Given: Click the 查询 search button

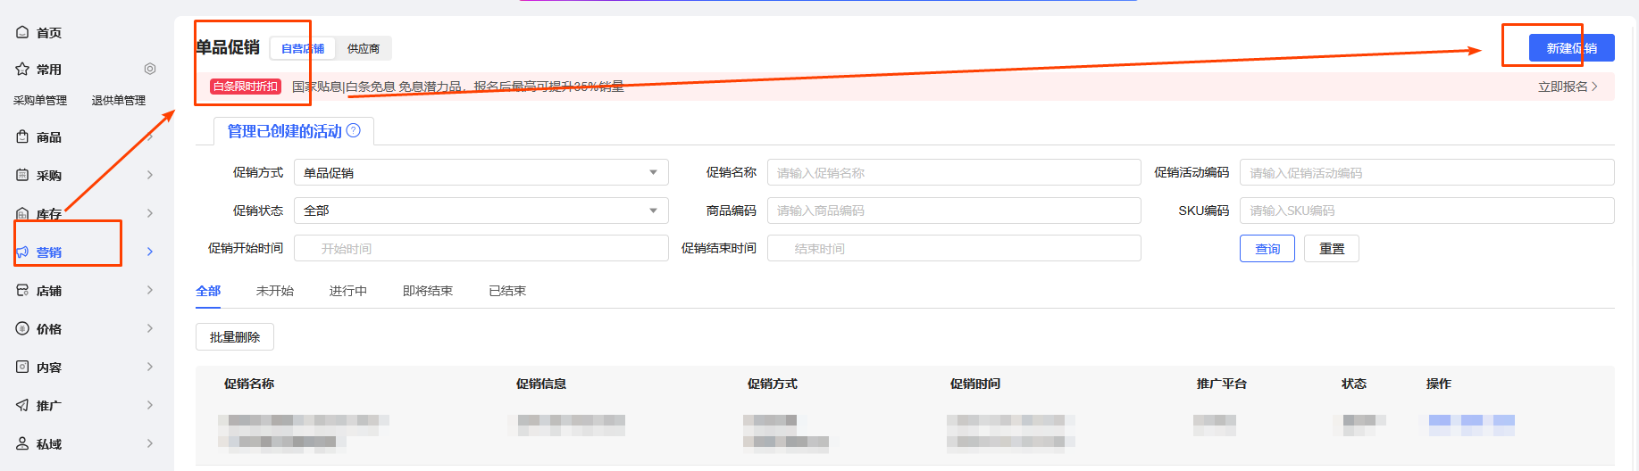Looking at the screenshot, I should pyautogui.click(x=1267, y=249).
